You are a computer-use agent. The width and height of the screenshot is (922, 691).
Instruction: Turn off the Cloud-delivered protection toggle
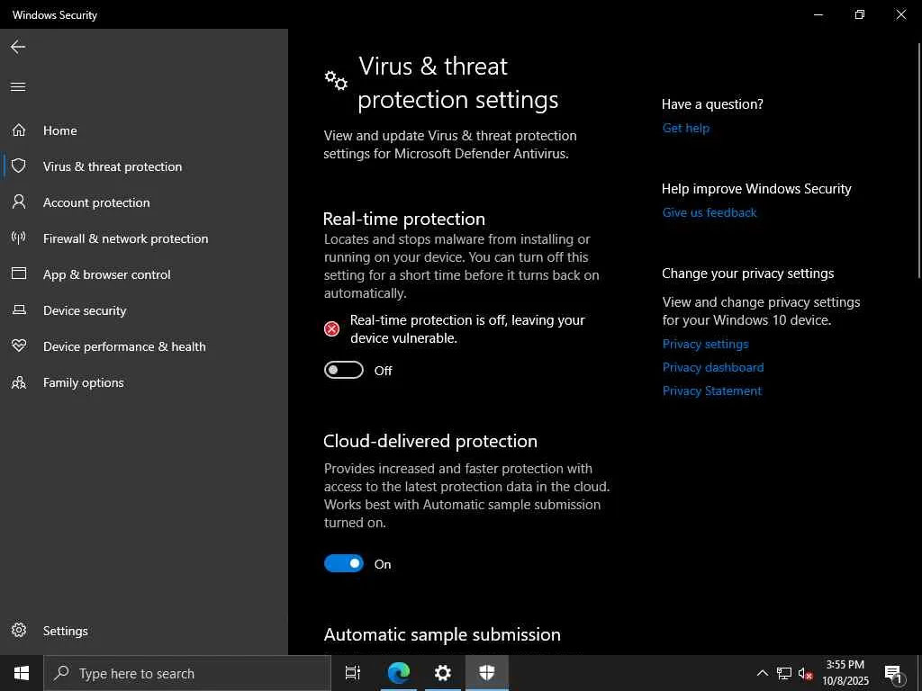tap(344, 564)
